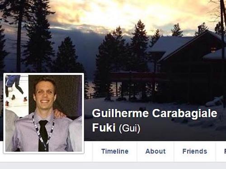Click the word Fuki in the name
Viewport: 226px width, 169px height.
coord(104,128)
